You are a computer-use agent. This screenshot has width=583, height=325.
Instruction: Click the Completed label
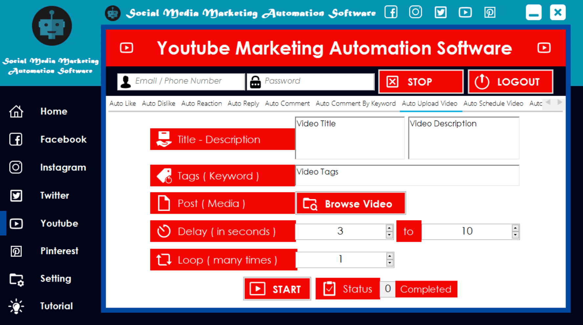tap(426, 289)
